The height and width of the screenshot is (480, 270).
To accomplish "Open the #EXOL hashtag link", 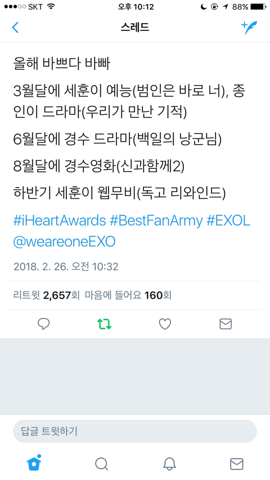I will pyautogui.click(x=228, y=221).
